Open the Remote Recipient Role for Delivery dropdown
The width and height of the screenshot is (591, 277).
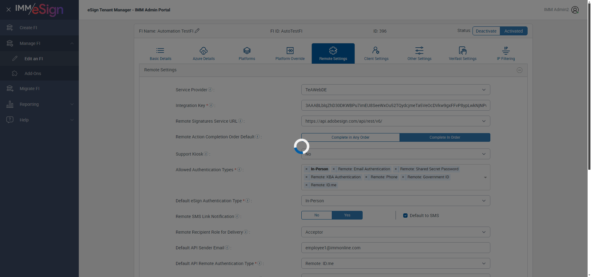click(x=396, y=232)
